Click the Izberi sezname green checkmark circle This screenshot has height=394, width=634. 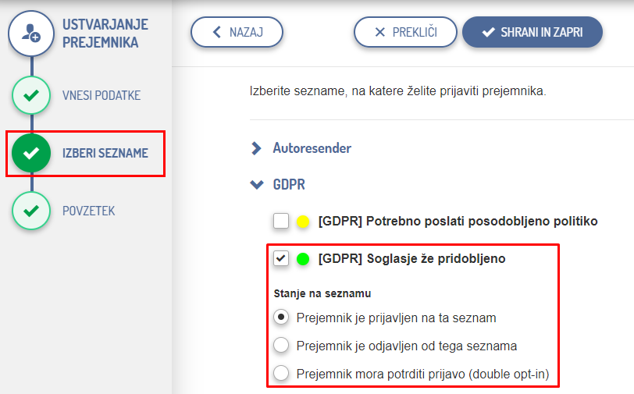pyautogui.click(x=31, y=154)
